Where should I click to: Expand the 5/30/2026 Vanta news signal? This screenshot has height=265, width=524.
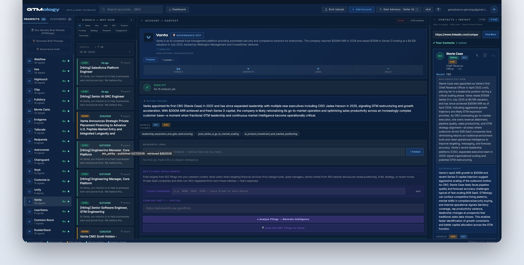(x=125, y=116)
